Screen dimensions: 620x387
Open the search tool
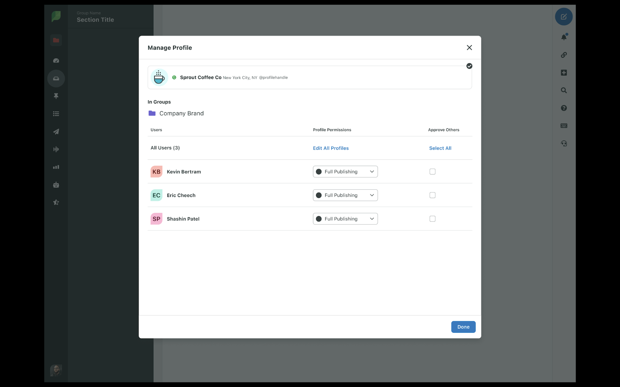point(563,90)
